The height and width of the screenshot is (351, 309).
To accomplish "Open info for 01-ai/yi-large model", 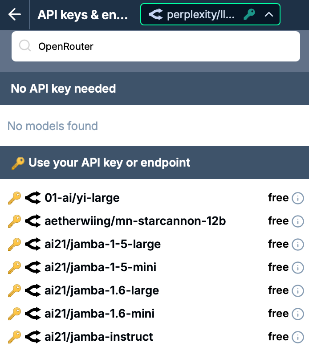I will [x=297, y=198].
